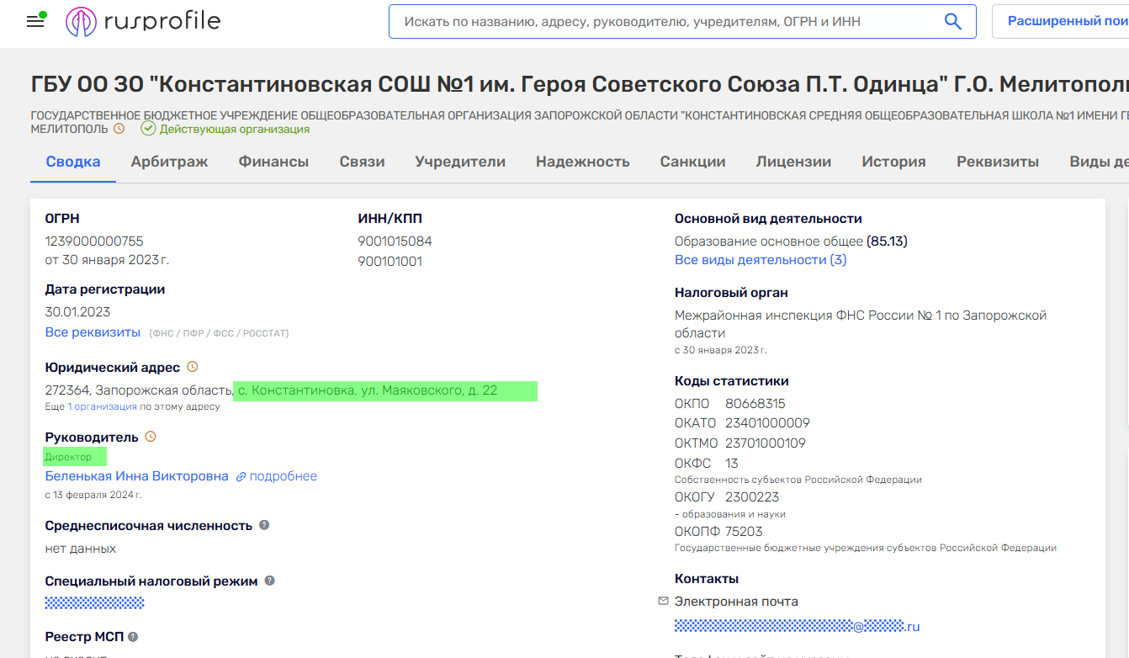This screenshot has width=1129, height=658.
Task: Open the Финансы tab
Action: pos(273,162)
